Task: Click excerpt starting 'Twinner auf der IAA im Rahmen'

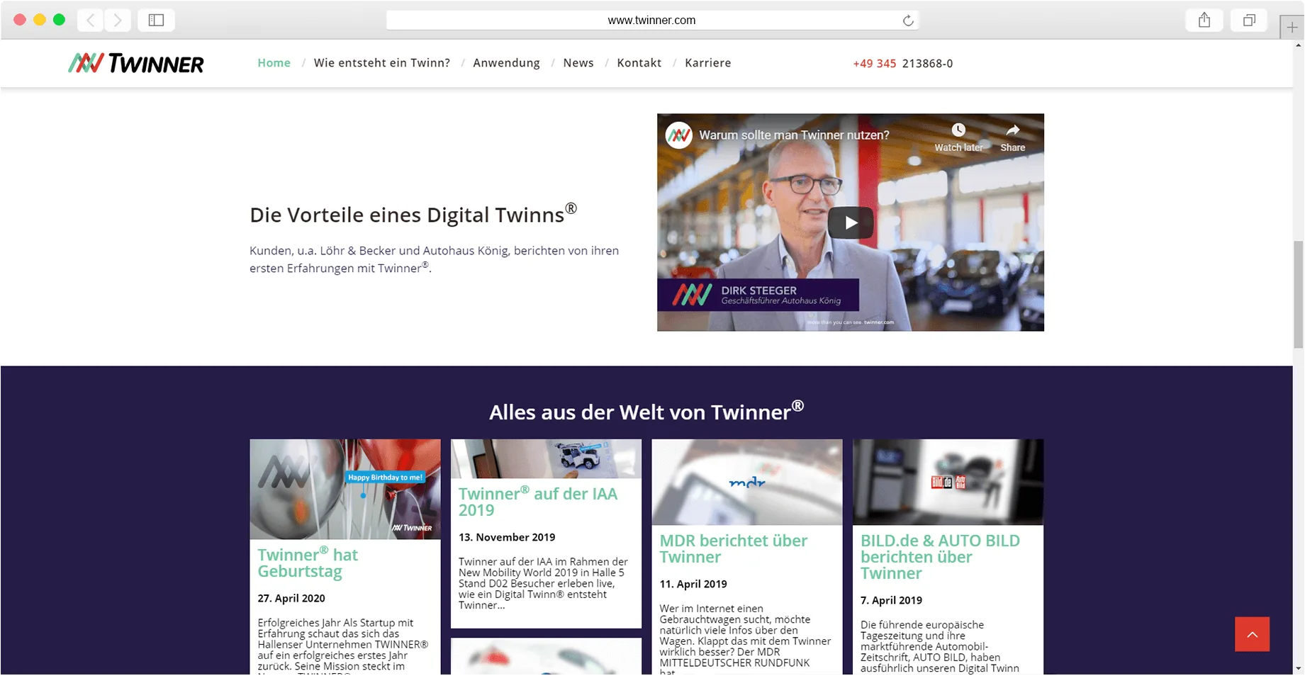Action: (x=544, y=584)
